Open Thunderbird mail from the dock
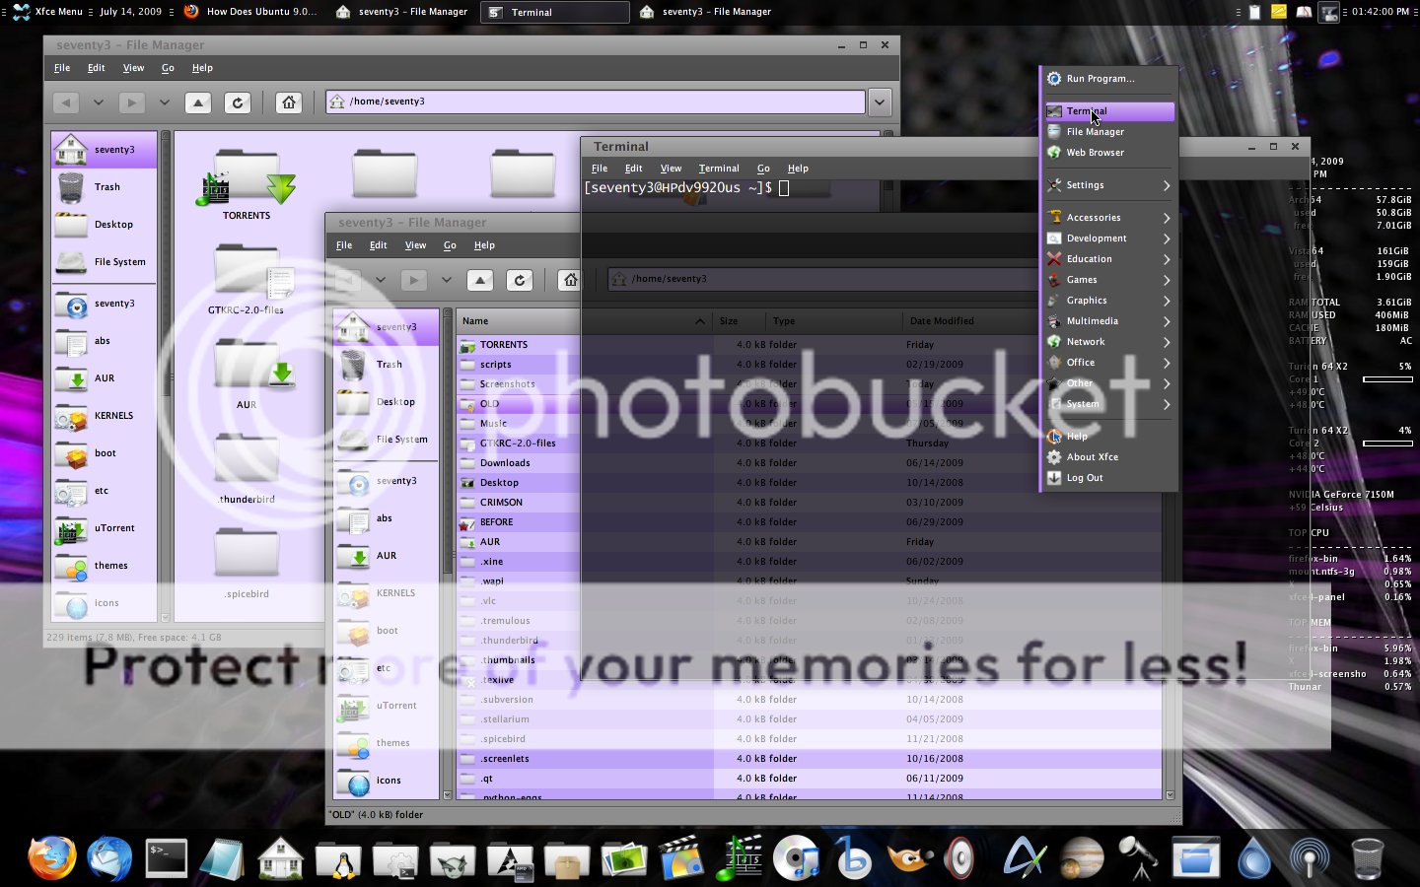The height and width of the screenshot is (887, 1420). (x=108, y=857)
